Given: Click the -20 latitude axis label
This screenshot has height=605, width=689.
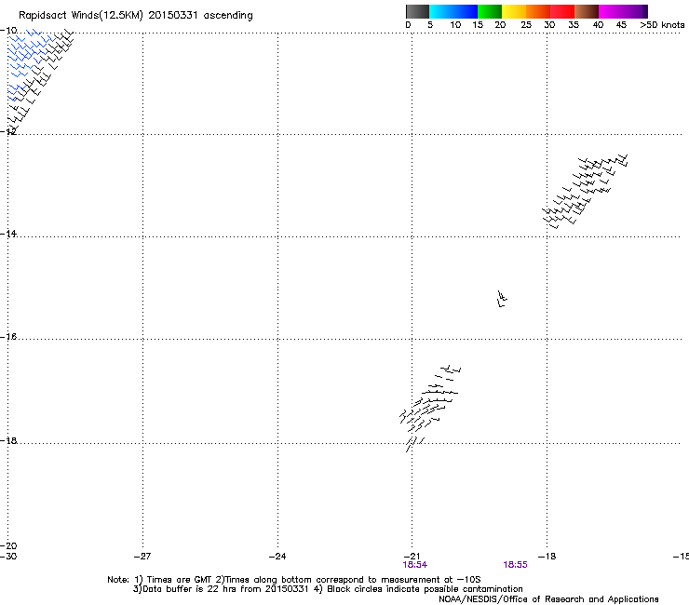Looking at the screenshot, I should coord(8,545).
